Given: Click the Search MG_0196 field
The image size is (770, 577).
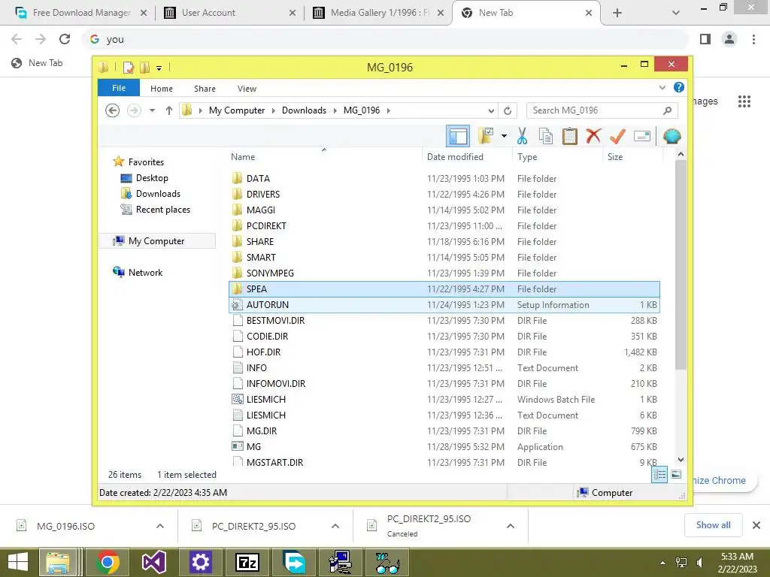Looking at the screenshot, I should 602,110.
